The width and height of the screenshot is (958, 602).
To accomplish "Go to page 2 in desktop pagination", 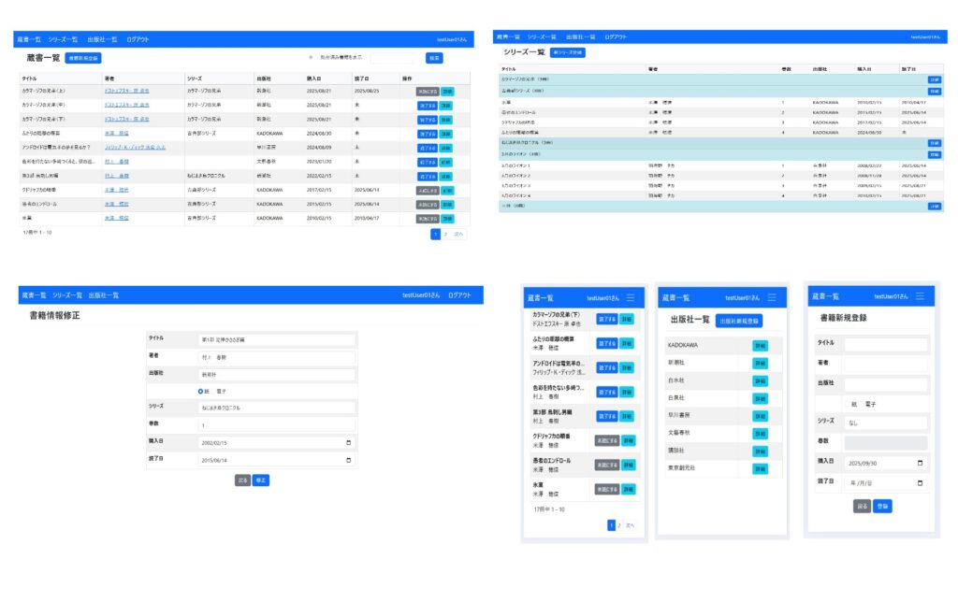I will point(445,235).
